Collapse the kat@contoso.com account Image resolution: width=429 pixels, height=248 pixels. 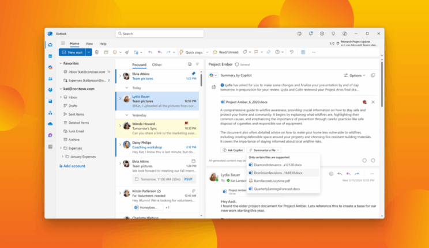(x=61, y=89)
